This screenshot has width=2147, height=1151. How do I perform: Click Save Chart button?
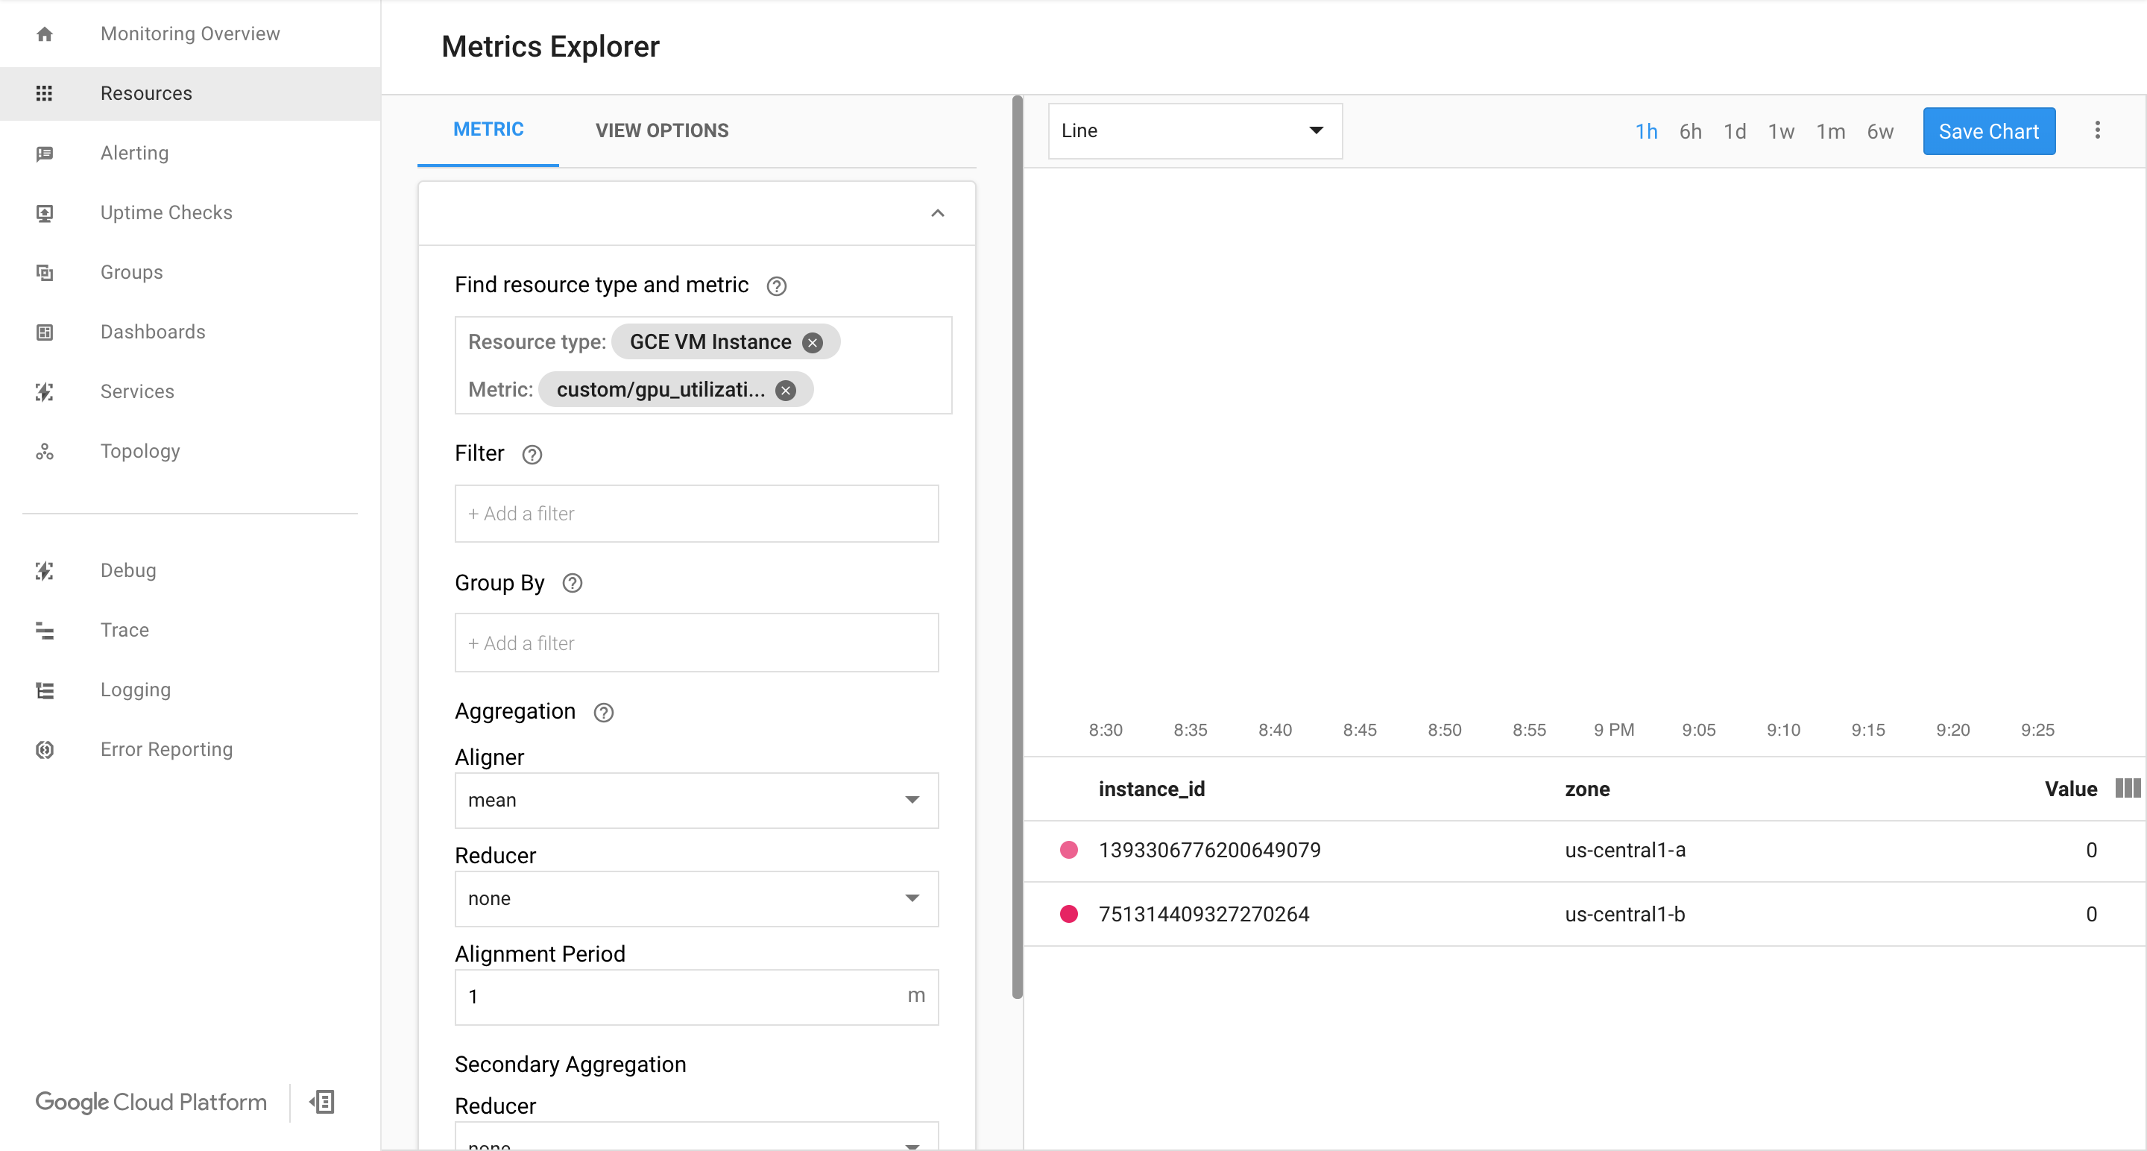click(1990, 130)
